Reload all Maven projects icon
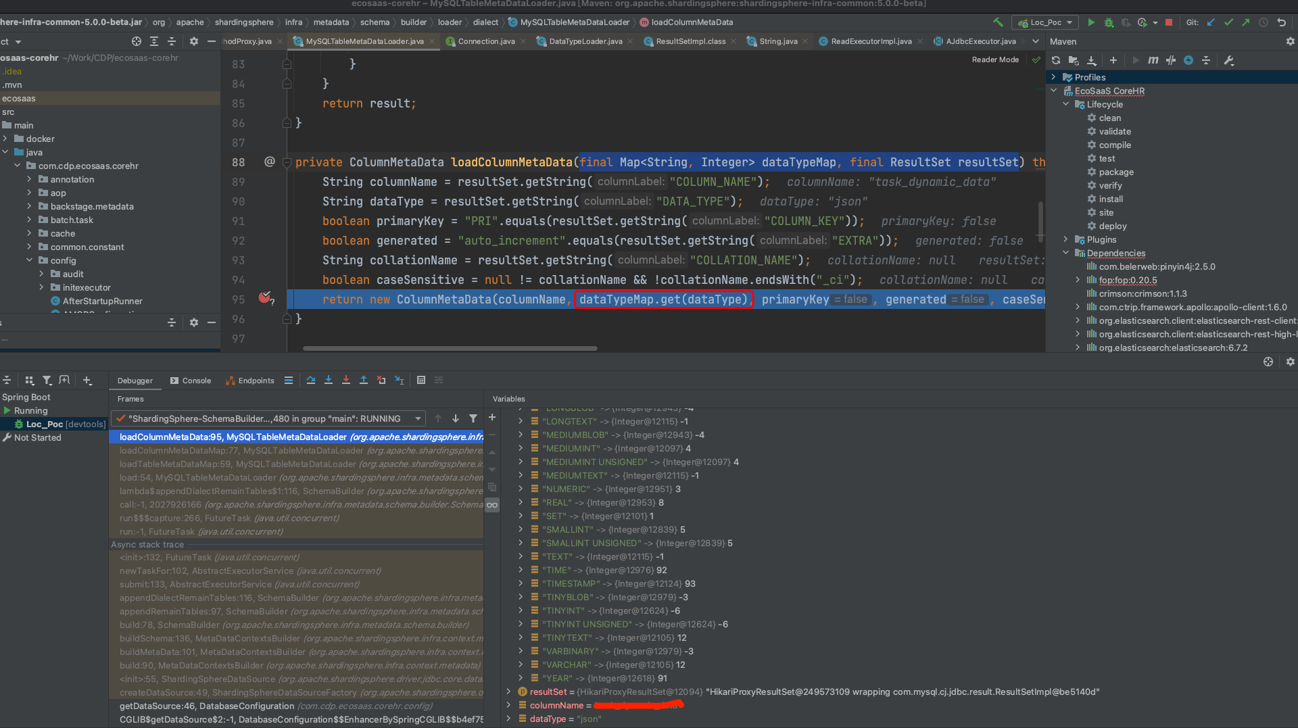This screenshot has width=1298, height=728. point(1056,60)
